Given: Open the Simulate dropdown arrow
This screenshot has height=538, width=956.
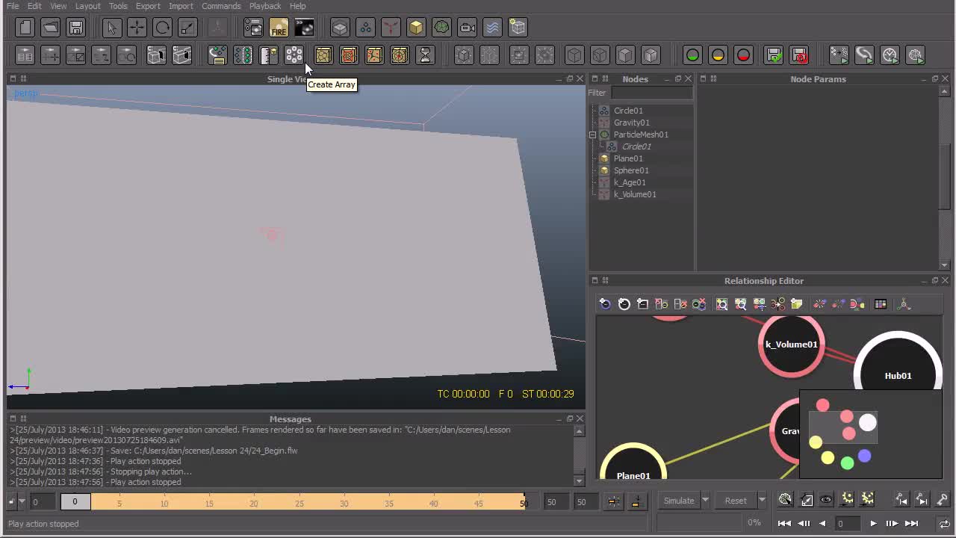Looking at the screenshot, I should tap(705, 501).
